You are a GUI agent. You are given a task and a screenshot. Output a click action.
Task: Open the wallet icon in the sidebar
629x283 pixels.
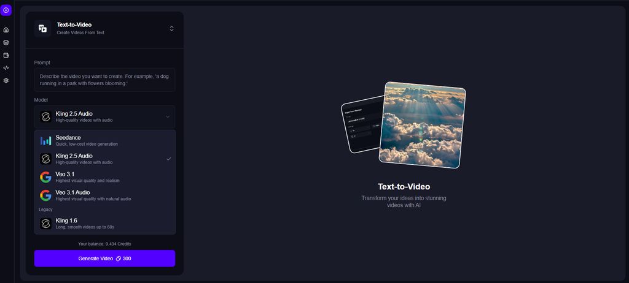(6, 55)
